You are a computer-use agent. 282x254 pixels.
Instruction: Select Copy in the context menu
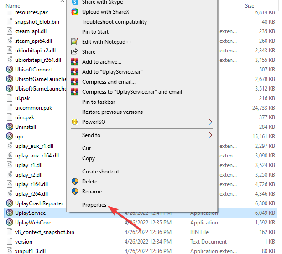[89, 158]
